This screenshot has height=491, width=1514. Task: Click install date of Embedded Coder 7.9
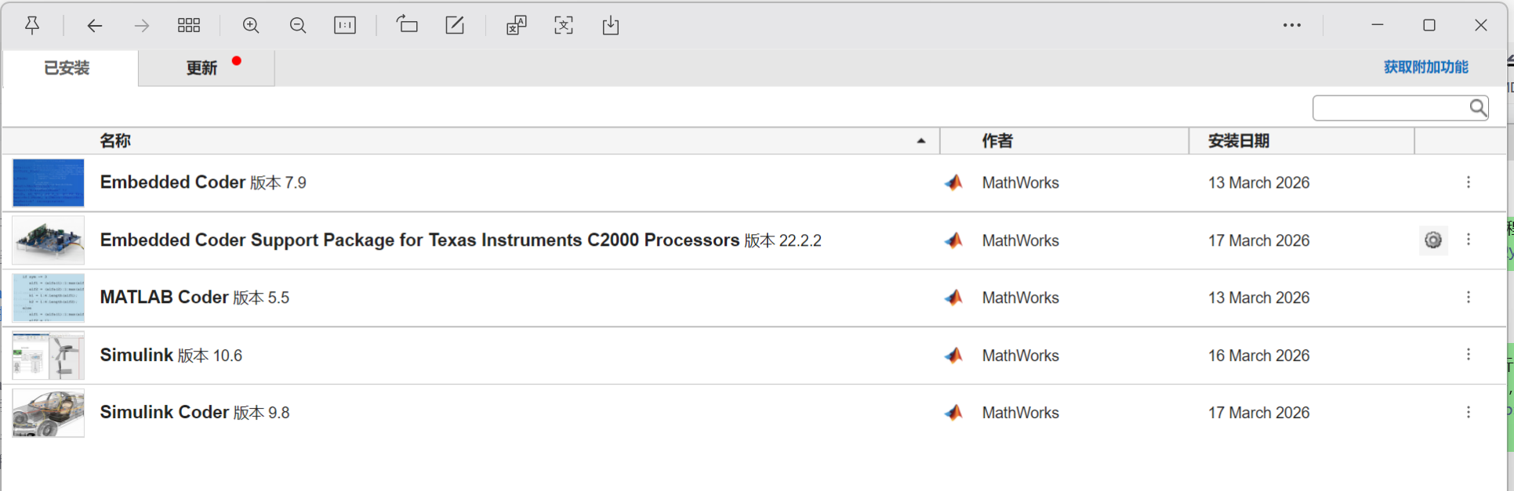pos(1258,182)
